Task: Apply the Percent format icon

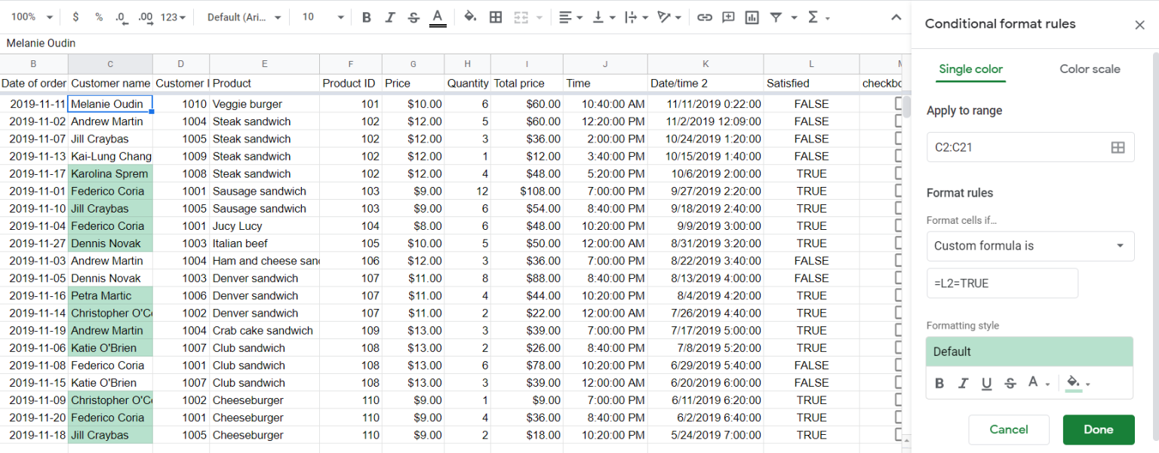Action: 99,17
